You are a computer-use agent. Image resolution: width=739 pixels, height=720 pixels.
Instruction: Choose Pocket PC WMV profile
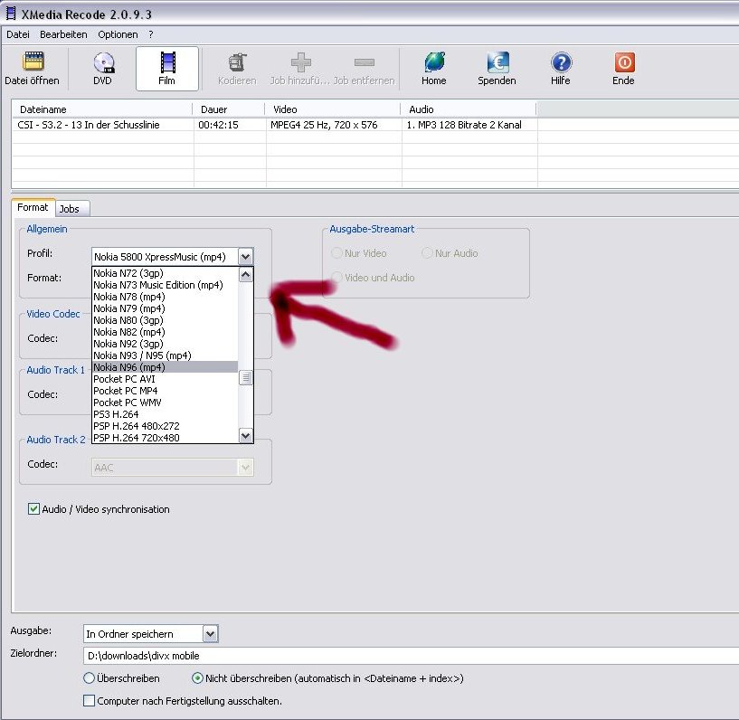(165, 403)
